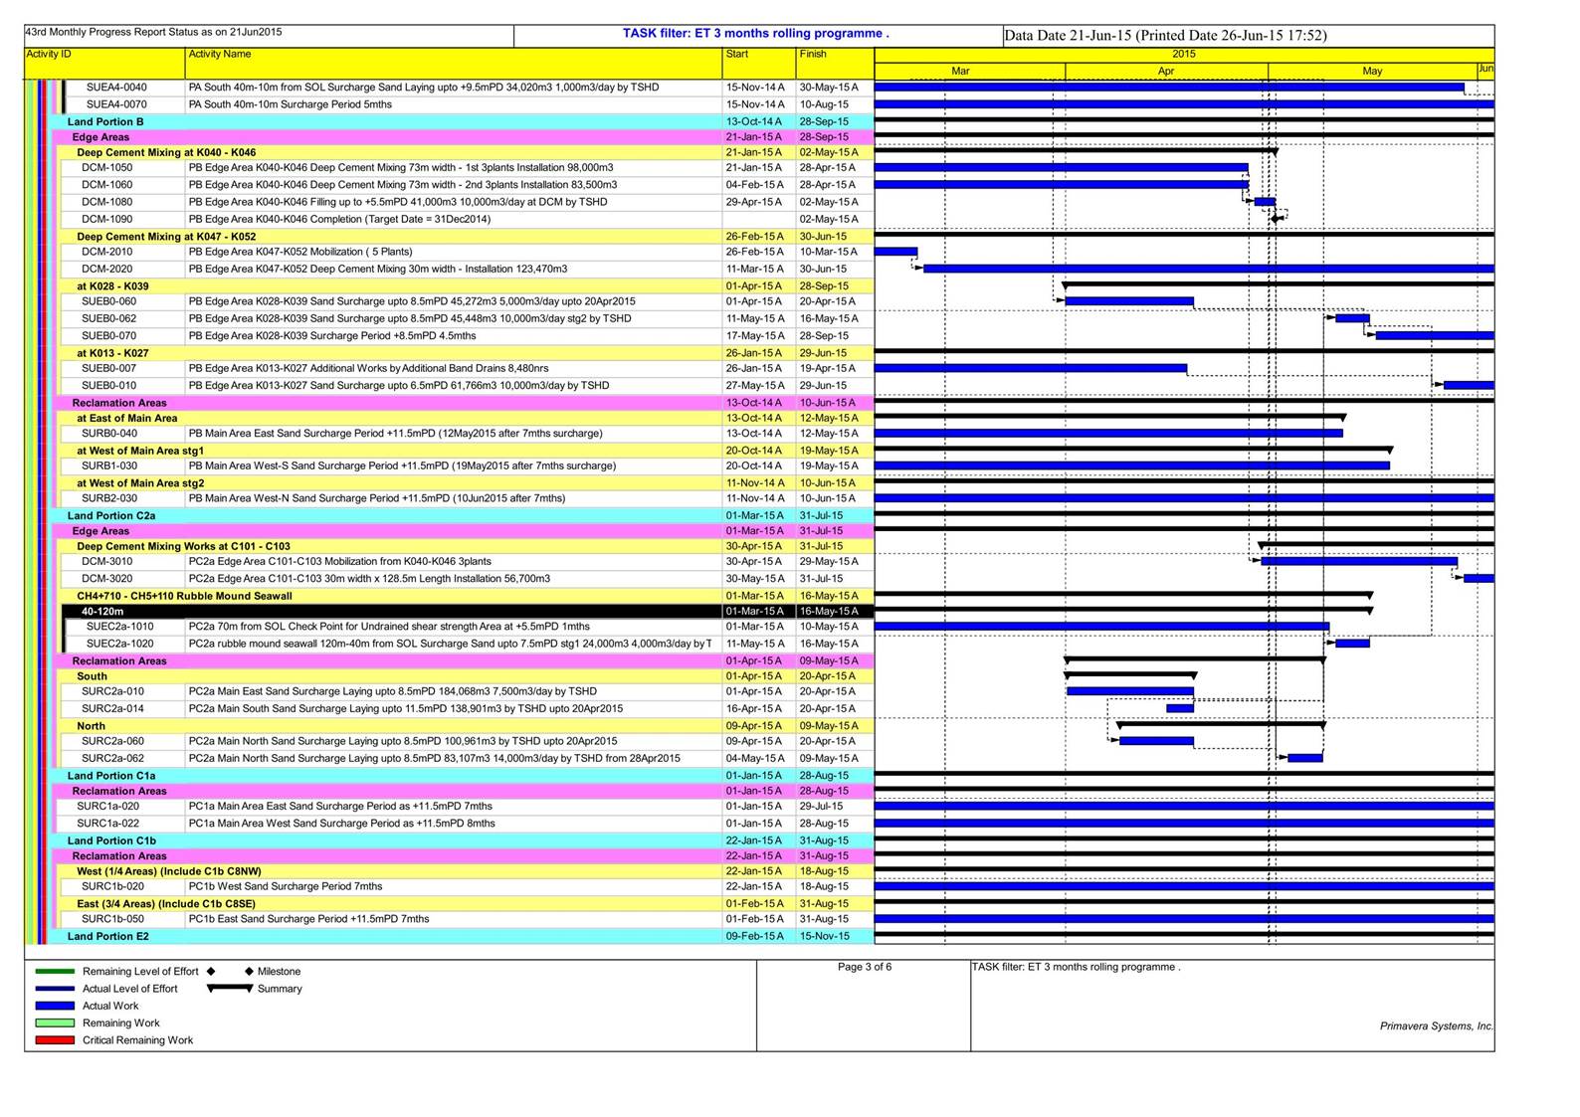Select the Land Portion B group row
The width and height of the screenshot is (1580, 1117).
463,121
